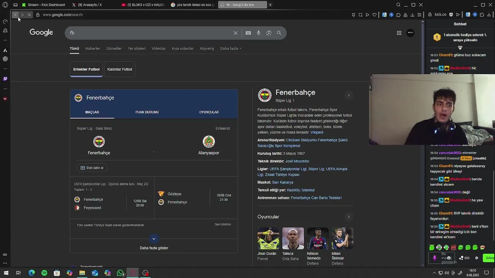The height and width of the screenshot is (278, 495).
Task: Open Spotify from the Windows taskbar
Action: pos(44,273)
